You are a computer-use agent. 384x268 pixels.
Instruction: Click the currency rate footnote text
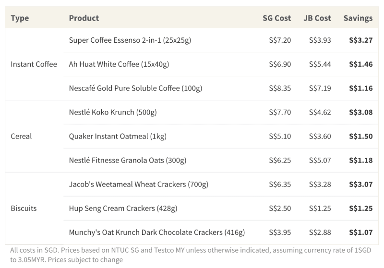191,255
